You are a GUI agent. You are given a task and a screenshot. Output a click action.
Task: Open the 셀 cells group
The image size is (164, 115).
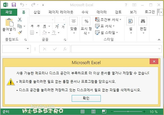(x=130, y=26)
